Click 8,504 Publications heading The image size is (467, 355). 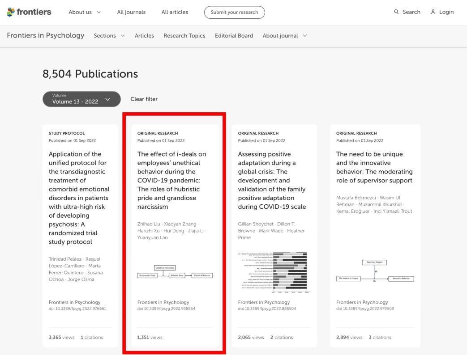(90, 74)
